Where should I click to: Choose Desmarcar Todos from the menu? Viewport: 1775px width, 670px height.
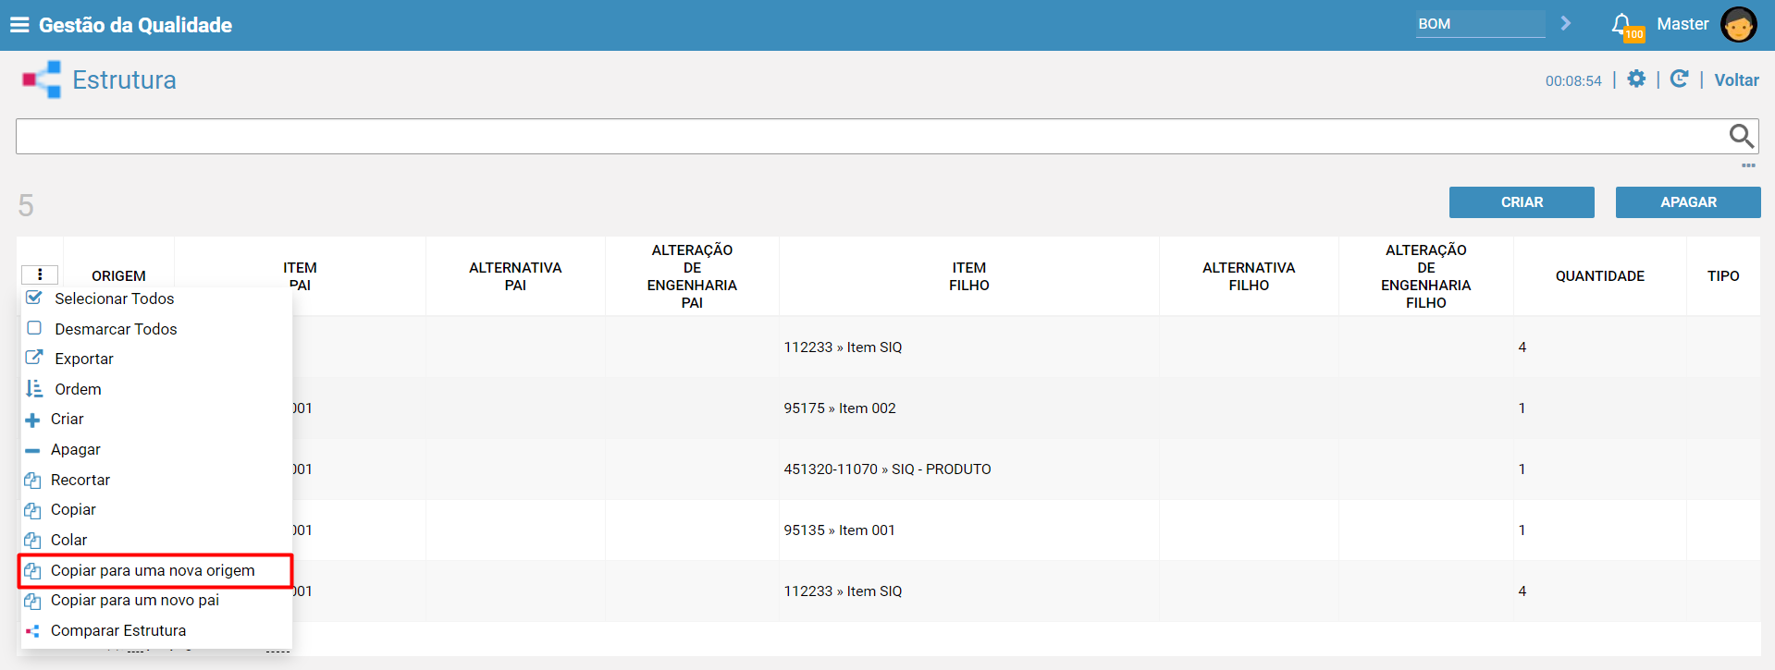point(116,329)
